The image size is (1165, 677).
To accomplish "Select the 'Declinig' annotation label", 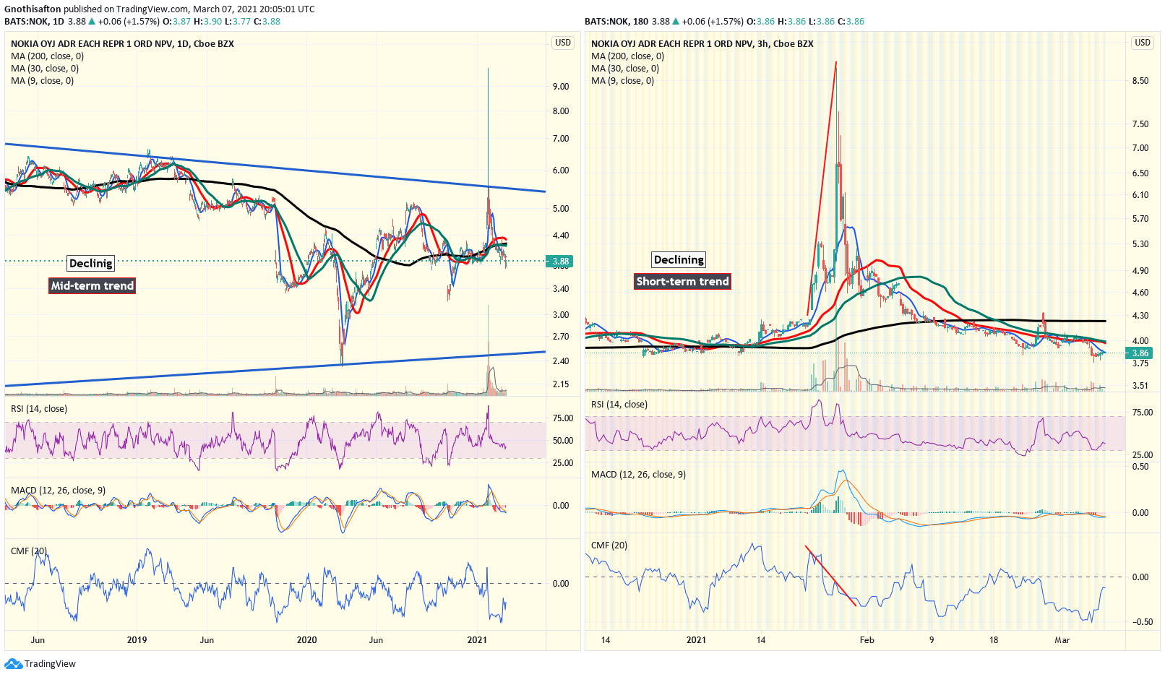I will click(x=91, y=263).
